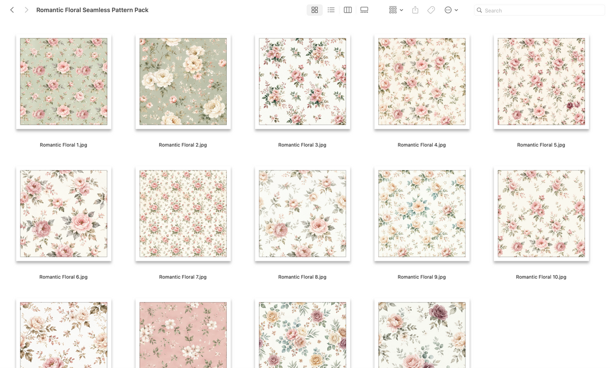This screenshot has height=368, width=610.
Task: Go forward with the right chevron
Action: point(26,10)
